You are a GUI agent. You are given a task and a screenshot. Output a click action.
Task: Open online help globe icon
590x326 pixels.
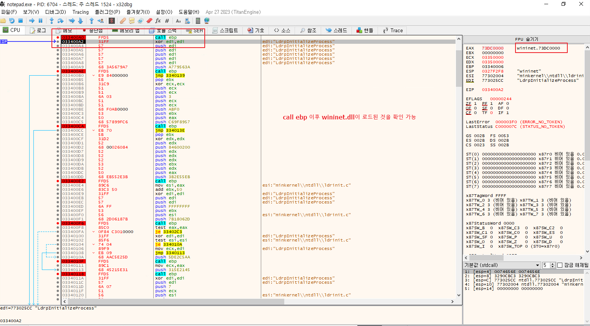207,21
